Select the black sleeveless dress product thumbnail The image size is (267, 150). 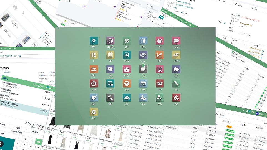pyautogui.click(x=50, y=140)
